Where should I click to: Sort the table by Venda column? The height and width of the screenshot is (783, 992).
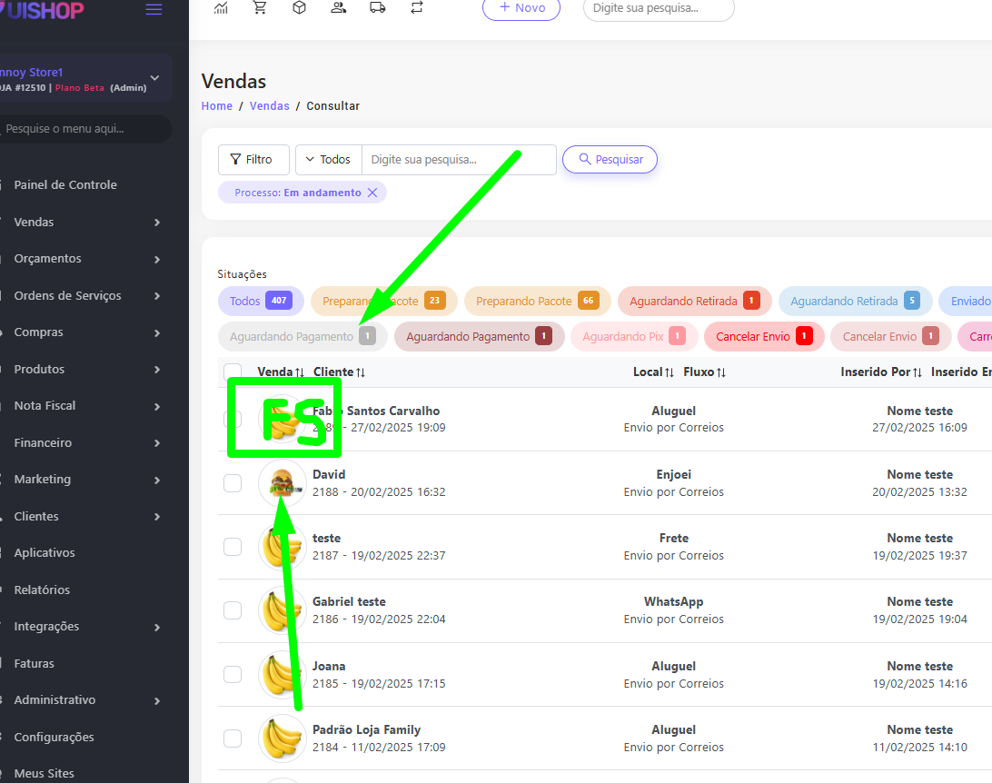click(280, 372)
